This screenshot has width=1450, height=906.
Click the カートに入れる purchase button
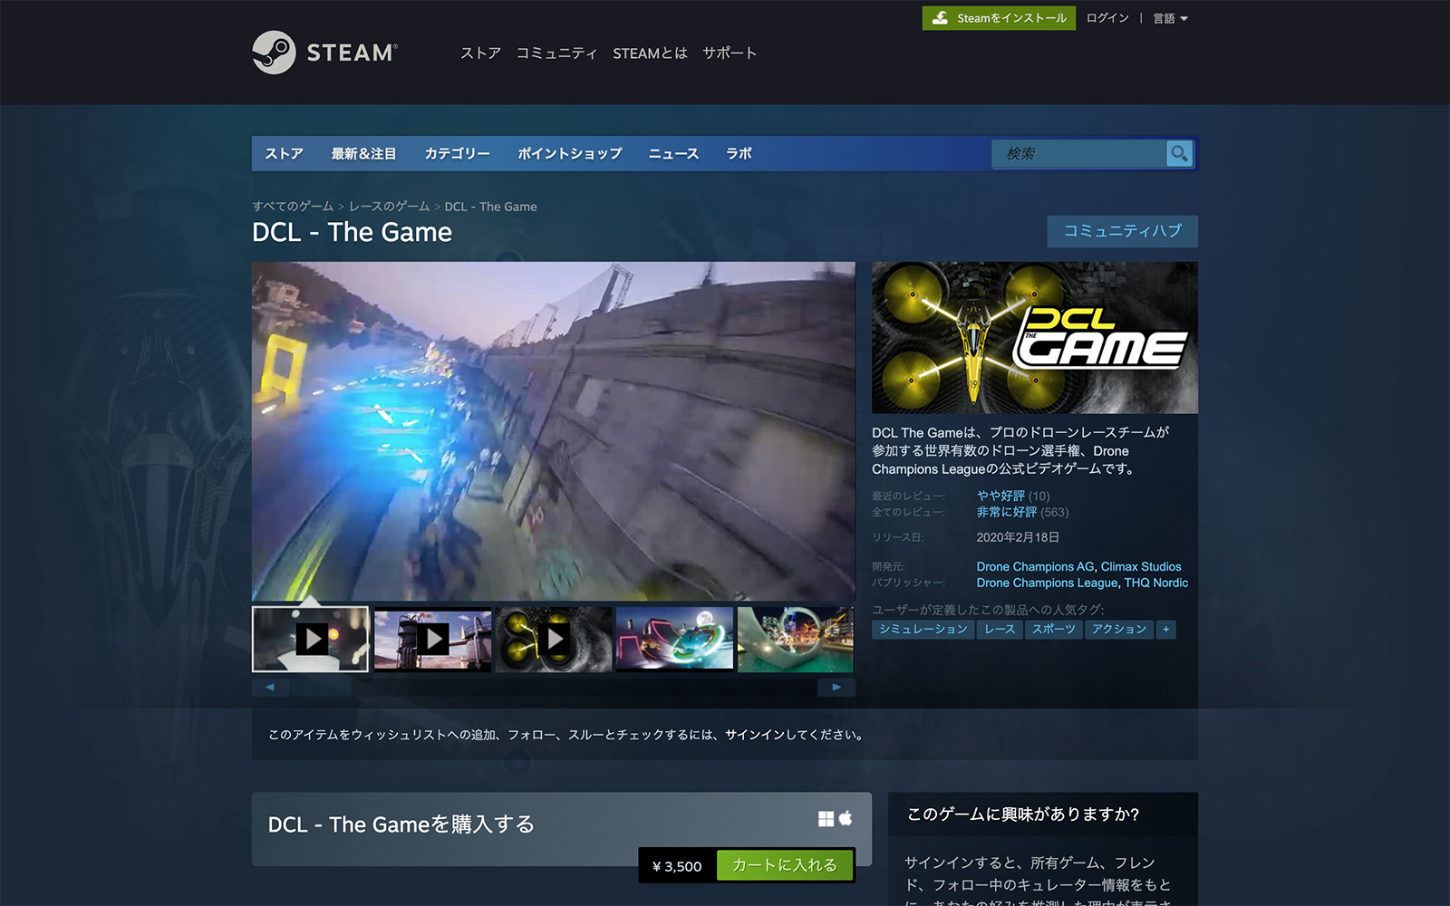coord(784,865)
